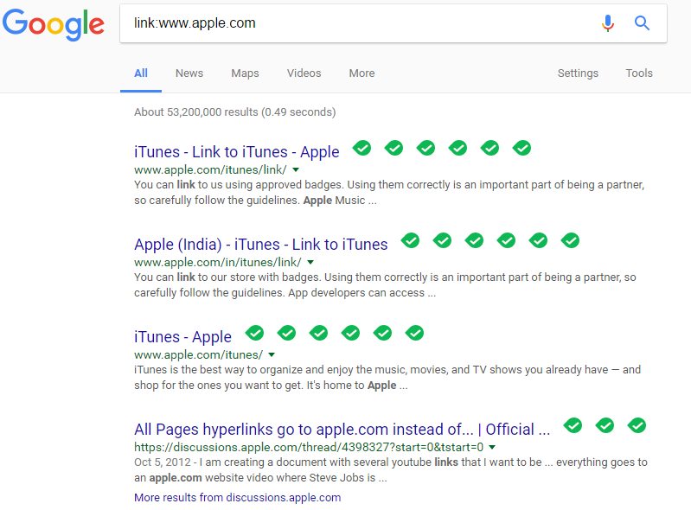Open search Tools
Viewport: 691px width, 510px height.
point(639,73)
